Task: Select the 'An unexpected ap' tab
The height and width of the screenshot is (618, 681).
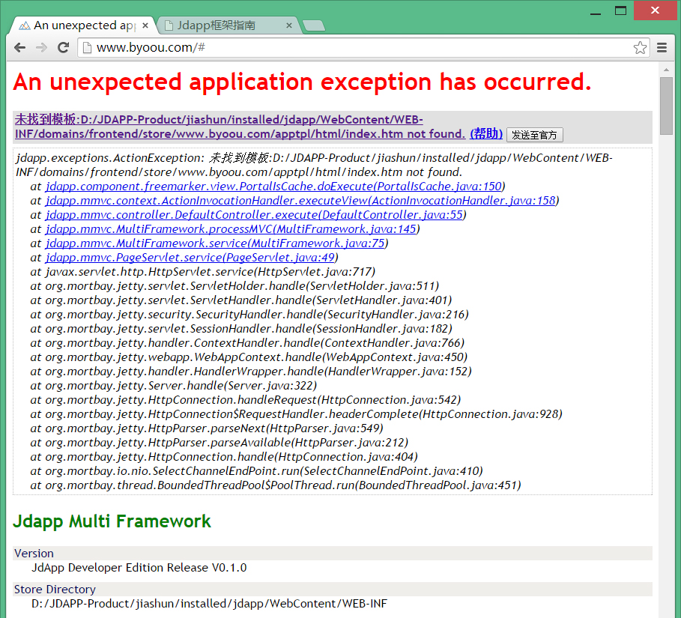Action: [79, 25]
